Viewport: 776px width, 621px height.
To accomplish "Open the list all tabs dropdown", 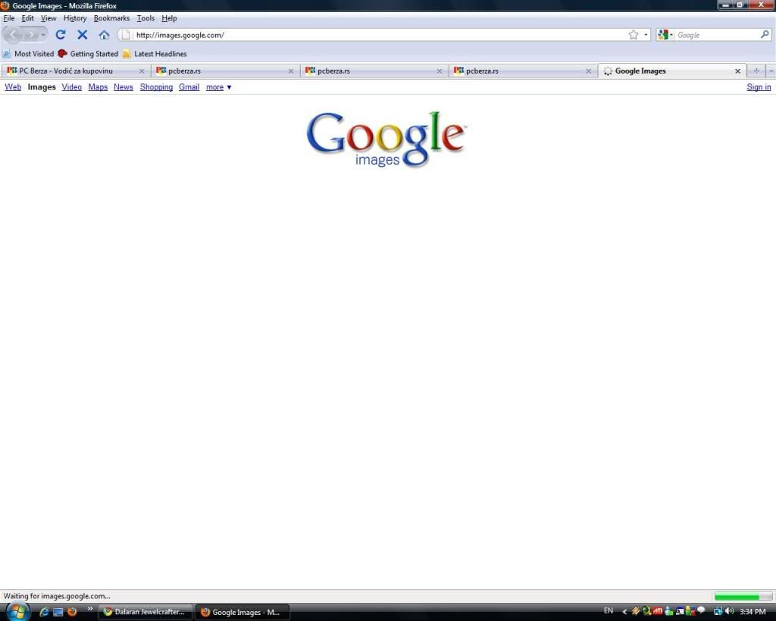I will 771,71.
